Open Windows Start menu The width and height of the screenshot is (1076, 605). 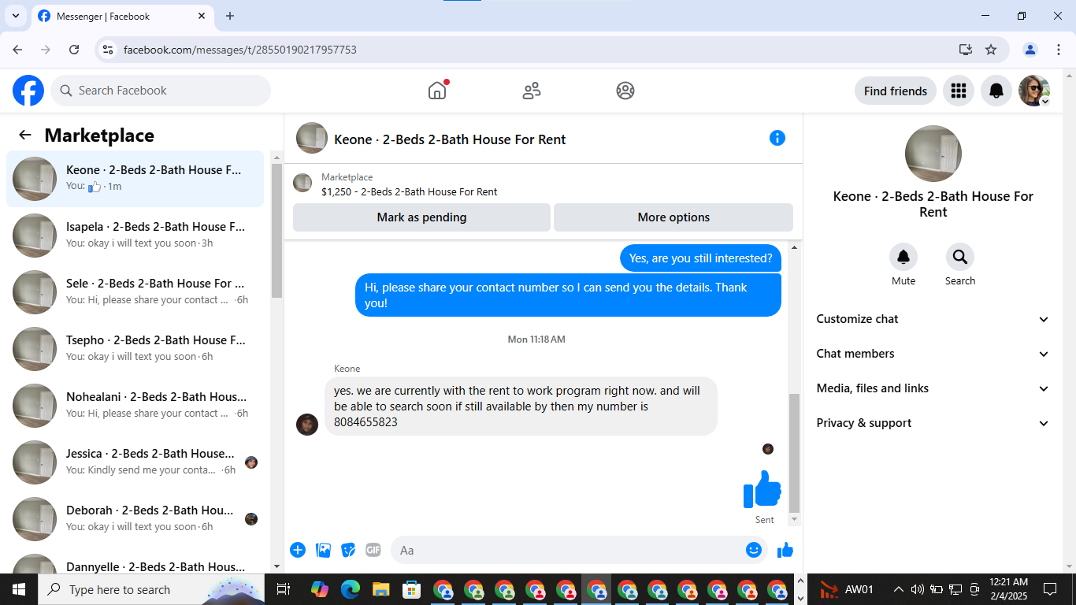19,589
